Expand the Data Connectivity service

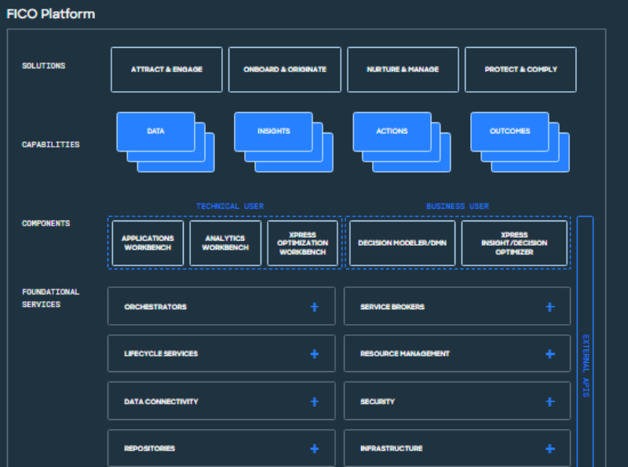(313, 400)
